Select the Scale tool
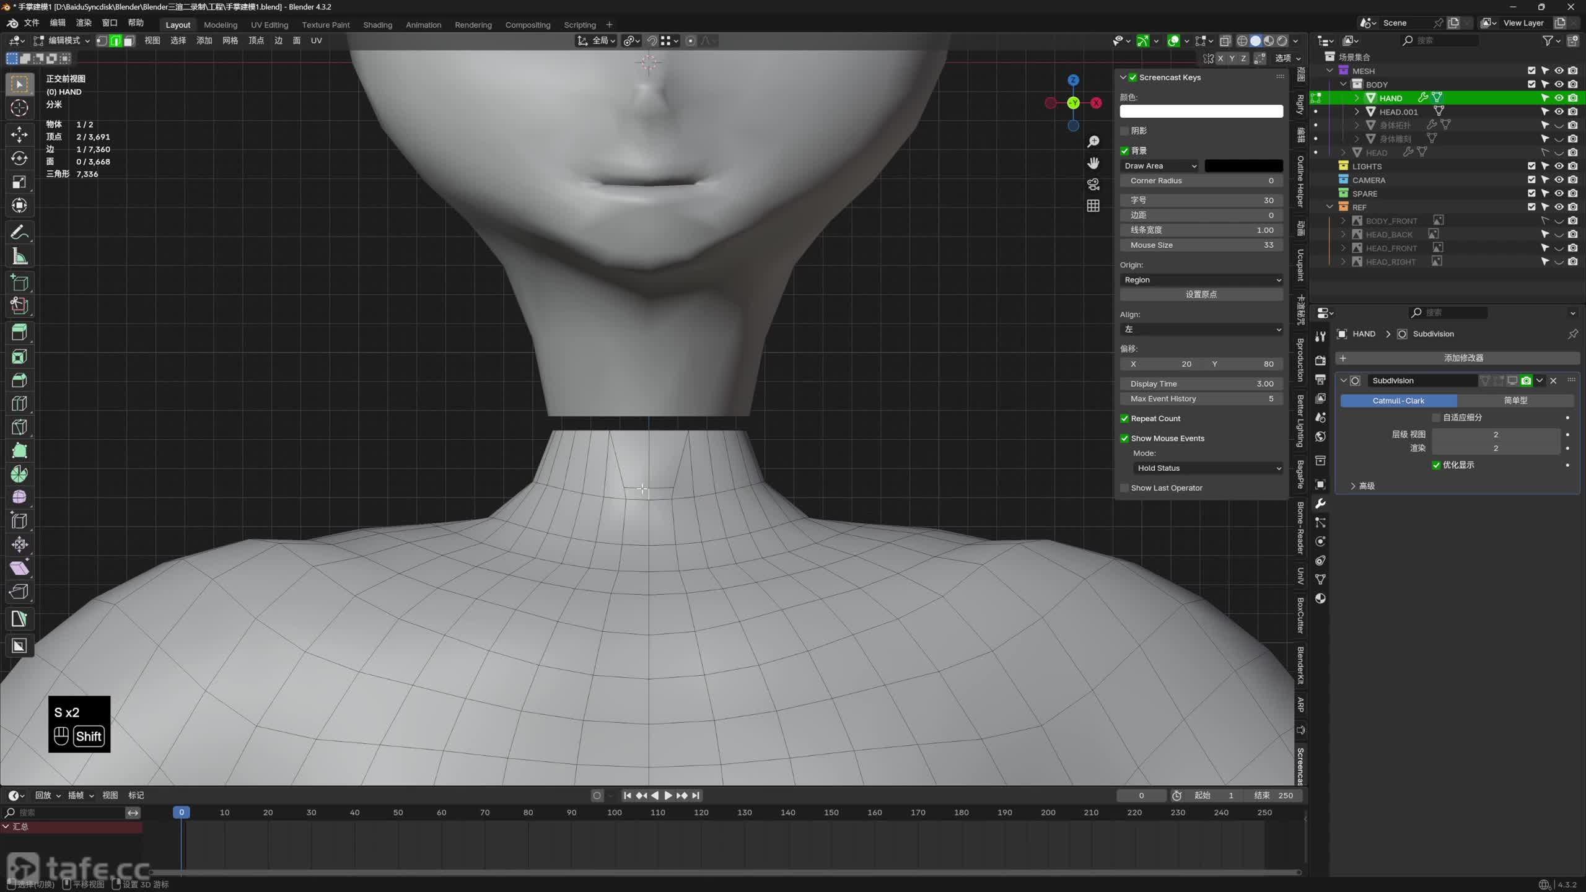Image resolution: width=1586 pixels, height=892 pixels. pyautogui.click(x=19, y=181)
